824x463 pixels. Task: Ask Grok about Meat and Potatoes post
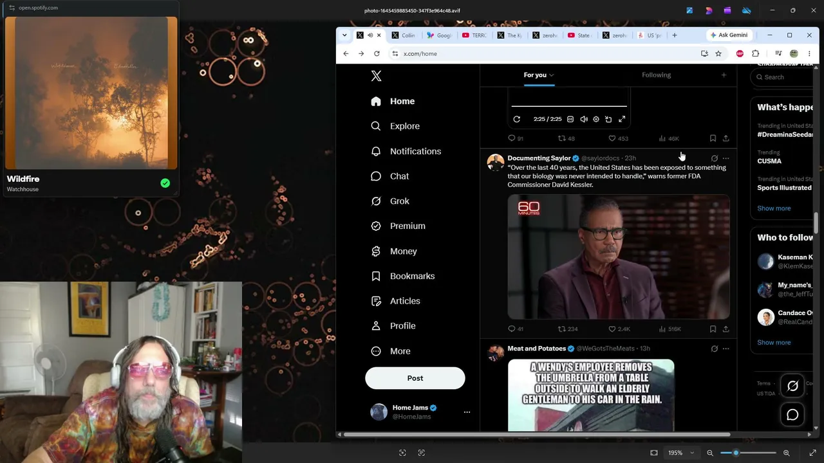click(714, 349)
